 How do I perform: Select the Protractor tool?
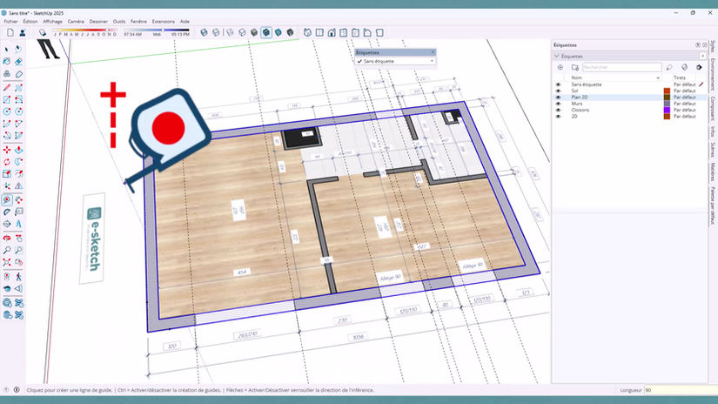[7, 212]
